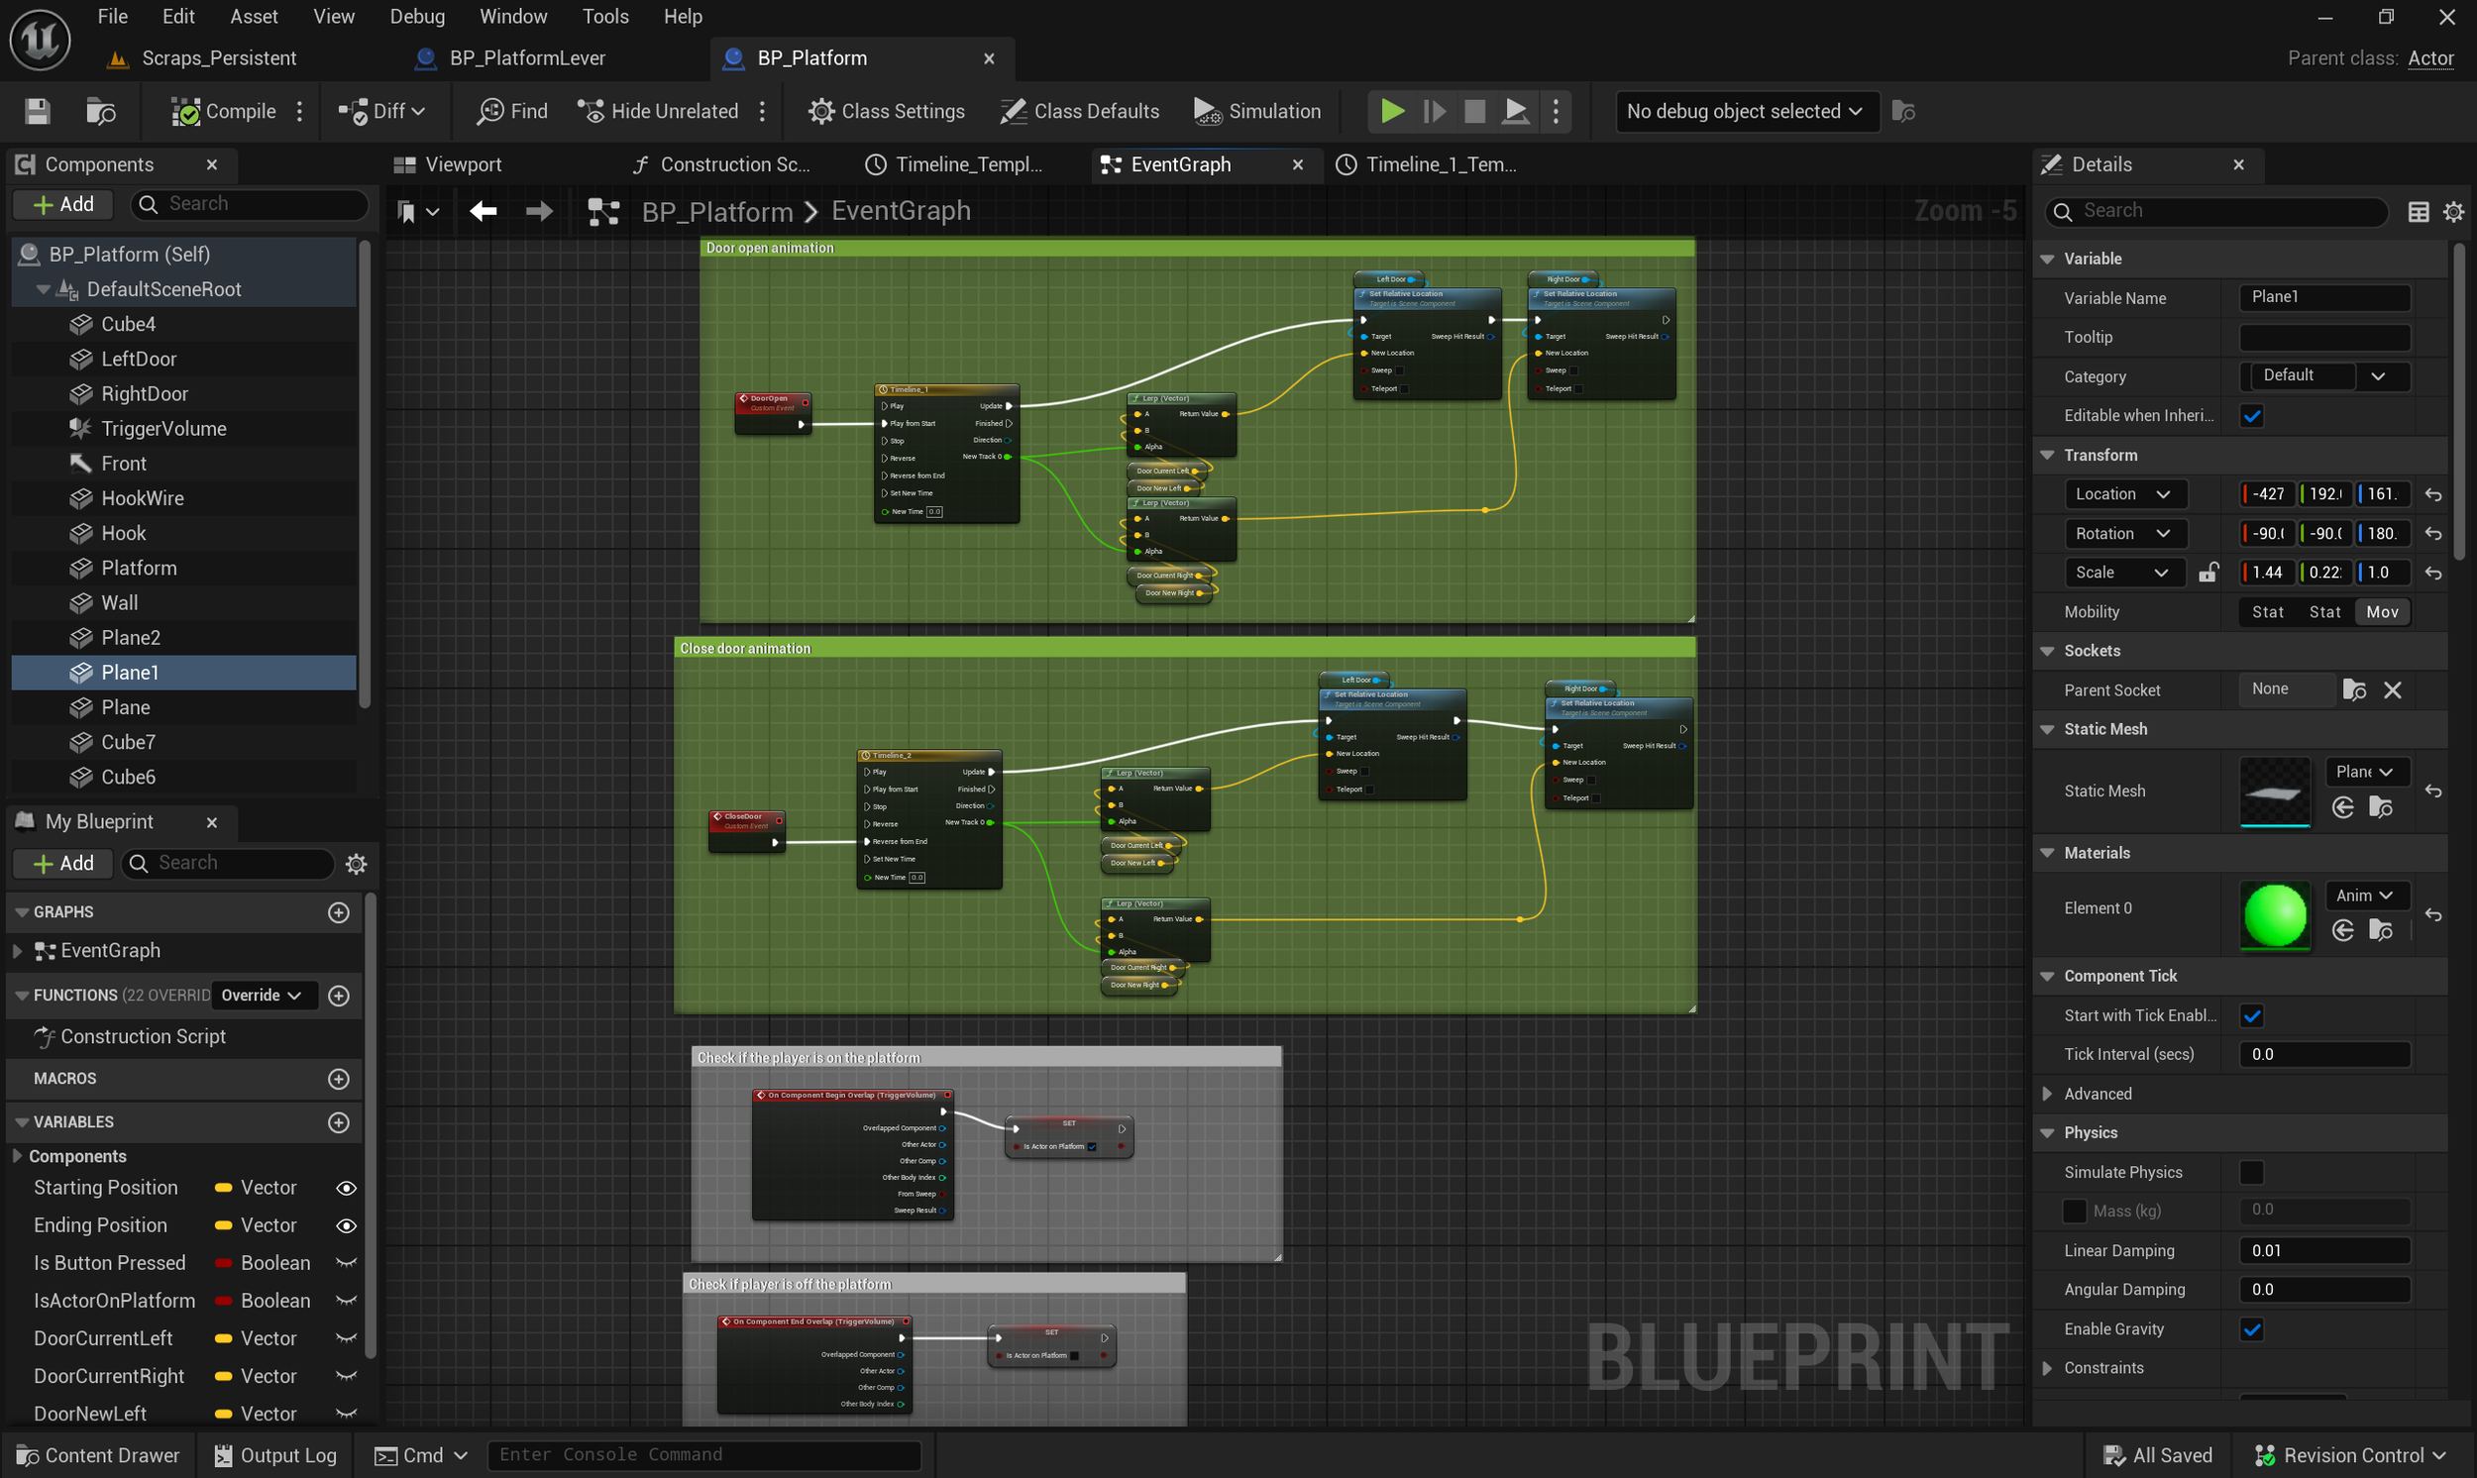Image resolution: width=2477 pixels, height=1478 pixels.
Task: Select the LeftDoor component
Action: point(139,360)
